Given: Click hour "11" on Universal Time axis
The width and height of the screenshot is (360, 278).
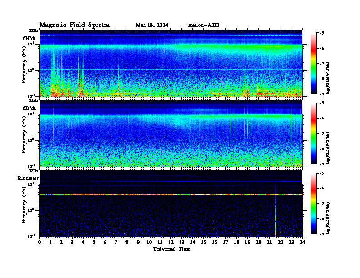Looking at the screenshot, I should (160, 242).
